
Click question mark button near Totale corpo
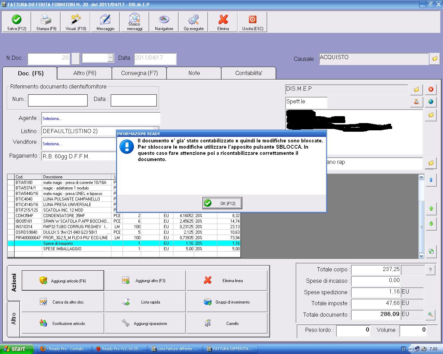pos(430,270)
